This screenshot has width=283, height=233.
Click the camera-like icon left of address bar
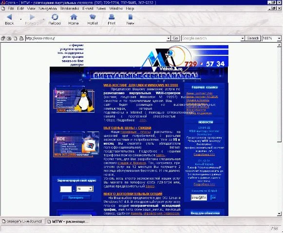[9, 38]
